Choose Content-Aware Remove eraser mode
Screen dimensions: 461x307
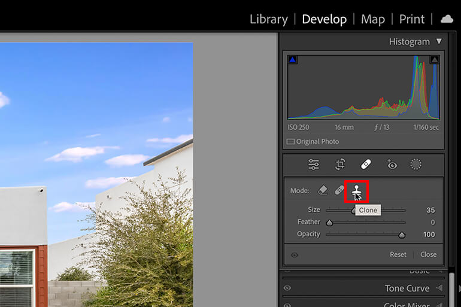tap(323, 190)
